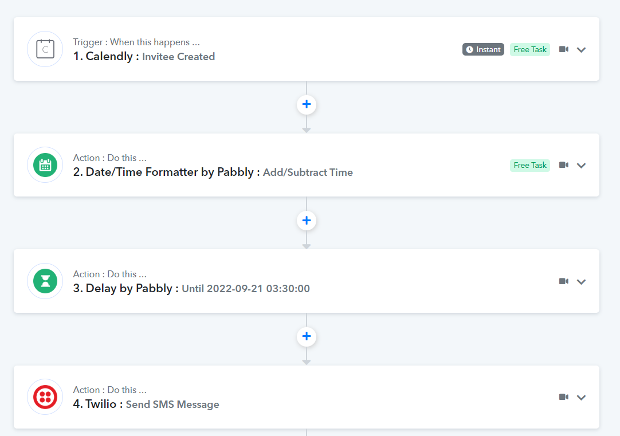Click Free Task badge on Date/Time Formatter
The height and width of the screenshot is (436, 620).
tap(530, 165)
